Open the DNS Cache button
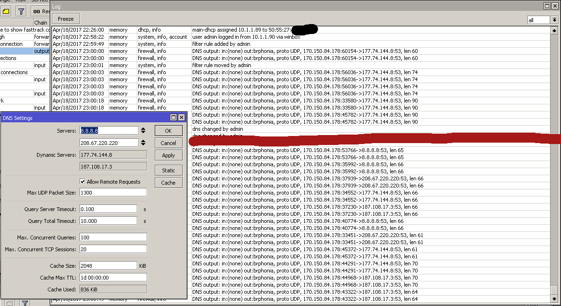Screen dimensions: 561x306 pyautogui.click(x=169, y=182)
